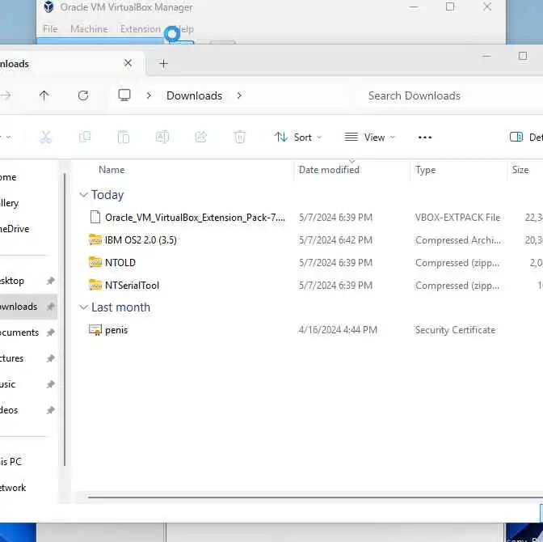The width and height of the screenshot is (543, 542).
Task: Open Home in navigation pane
Action: coord(8,177)
